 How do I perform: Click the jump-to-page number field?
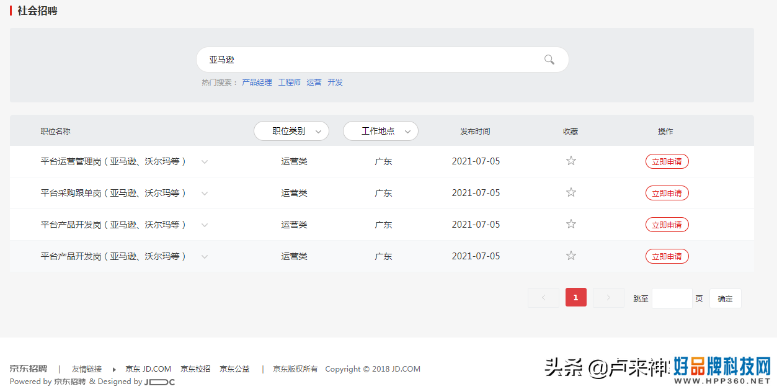coord(672,298)
